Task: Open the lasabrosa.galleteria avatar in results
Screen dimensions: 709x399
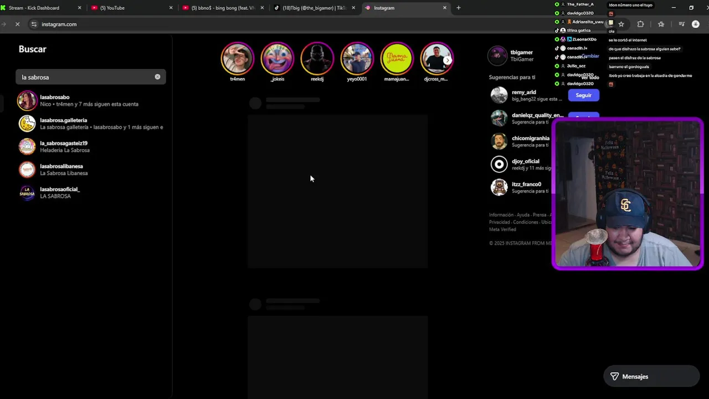Action: click(27, 123)
